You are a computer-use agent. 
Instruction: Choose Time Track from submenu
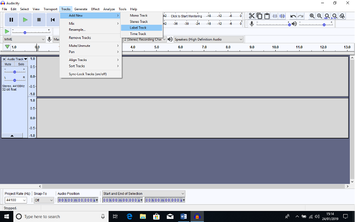click(141, 33)
